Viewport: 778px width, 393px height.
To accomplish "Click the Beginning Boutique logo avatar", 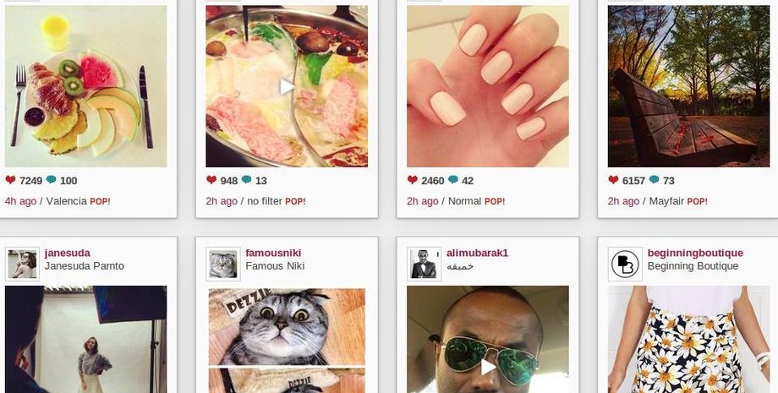I will [625, 265].
